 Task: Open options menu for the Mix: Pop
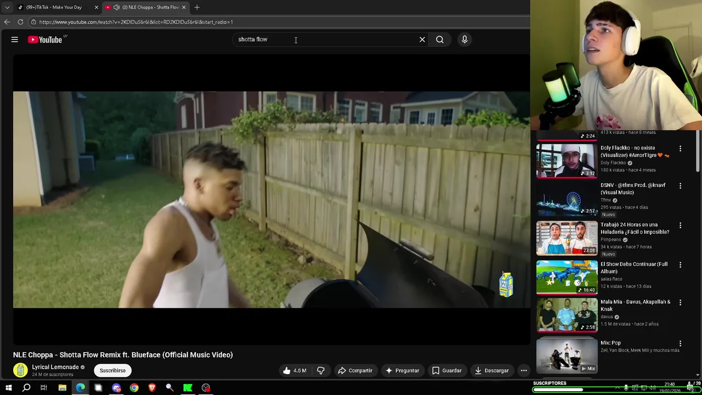pos(680,343)
